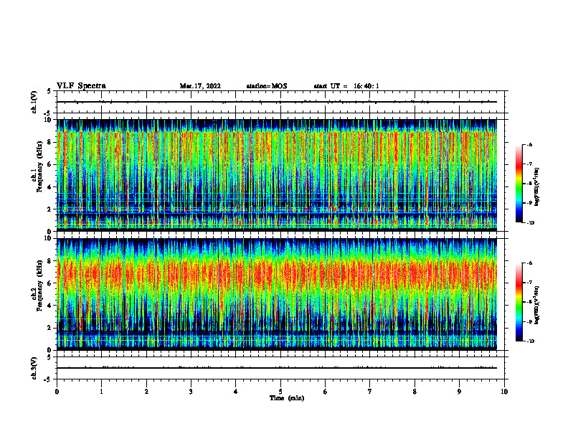Click the 'VLF Spectra' title text

point(81,86)
